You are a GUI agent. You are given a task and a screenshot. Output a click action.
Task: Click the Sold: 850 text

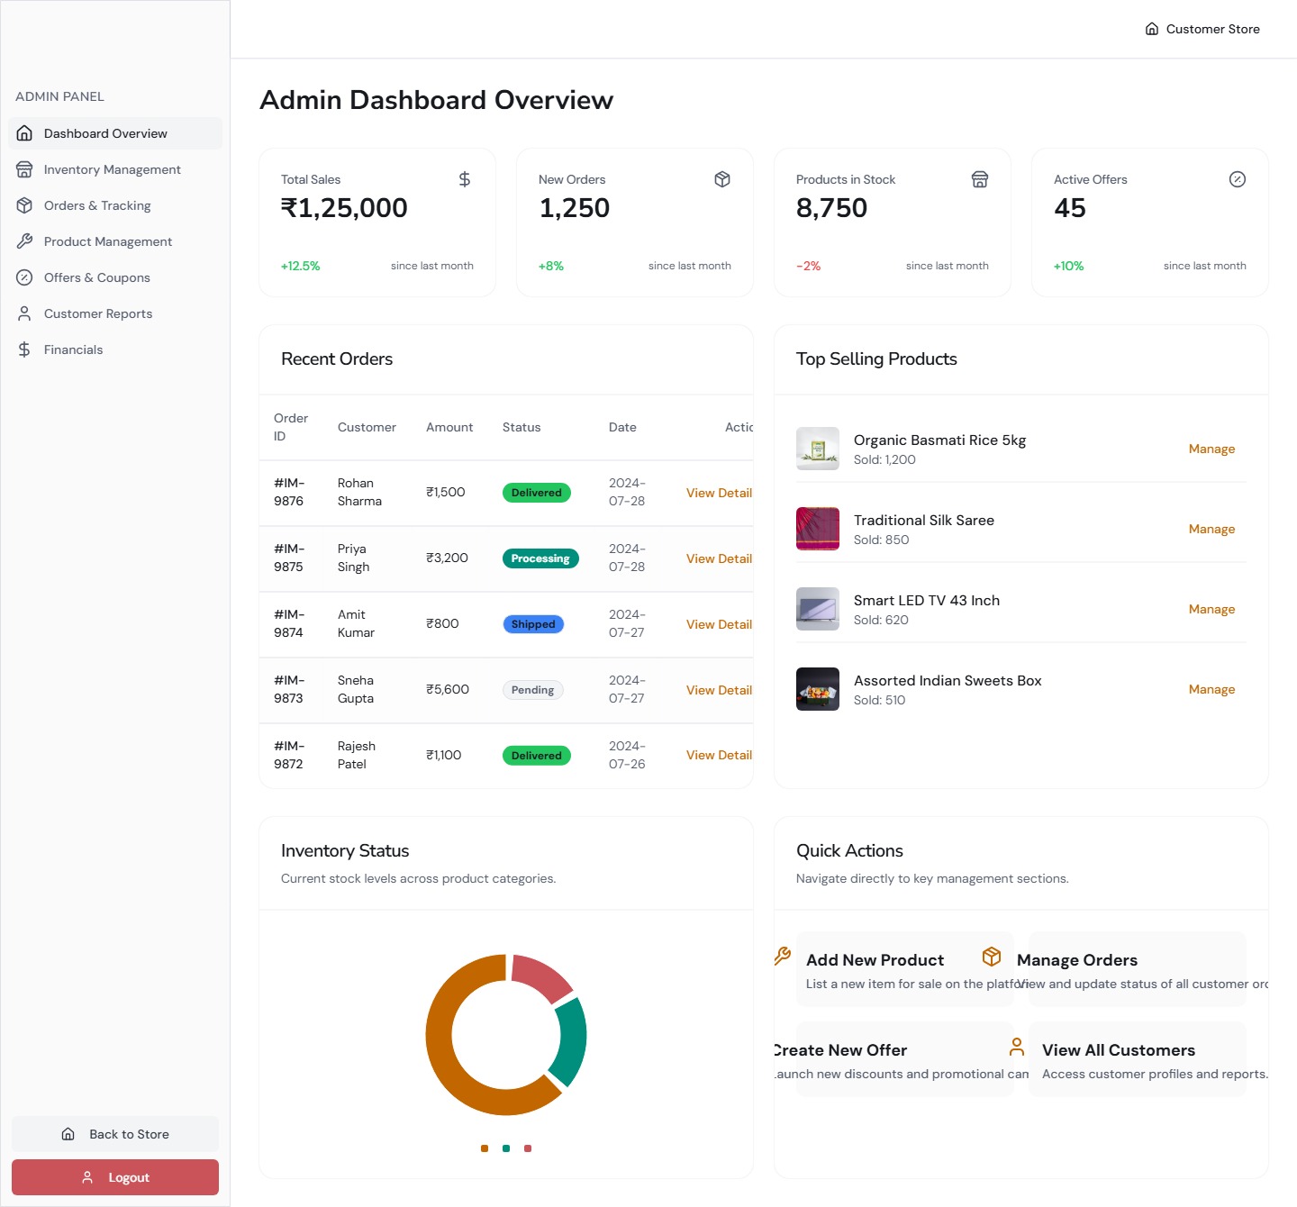click(x=882, y=540)
